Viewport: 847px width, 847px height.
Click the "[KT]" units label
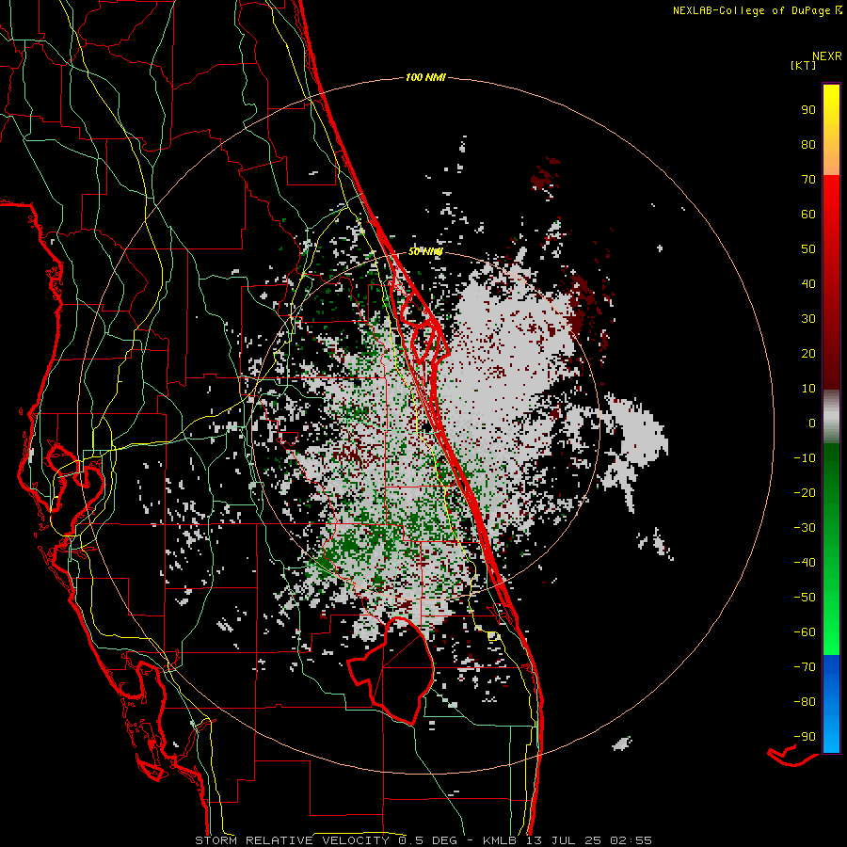pyautogui.click(x=804, y=65)
